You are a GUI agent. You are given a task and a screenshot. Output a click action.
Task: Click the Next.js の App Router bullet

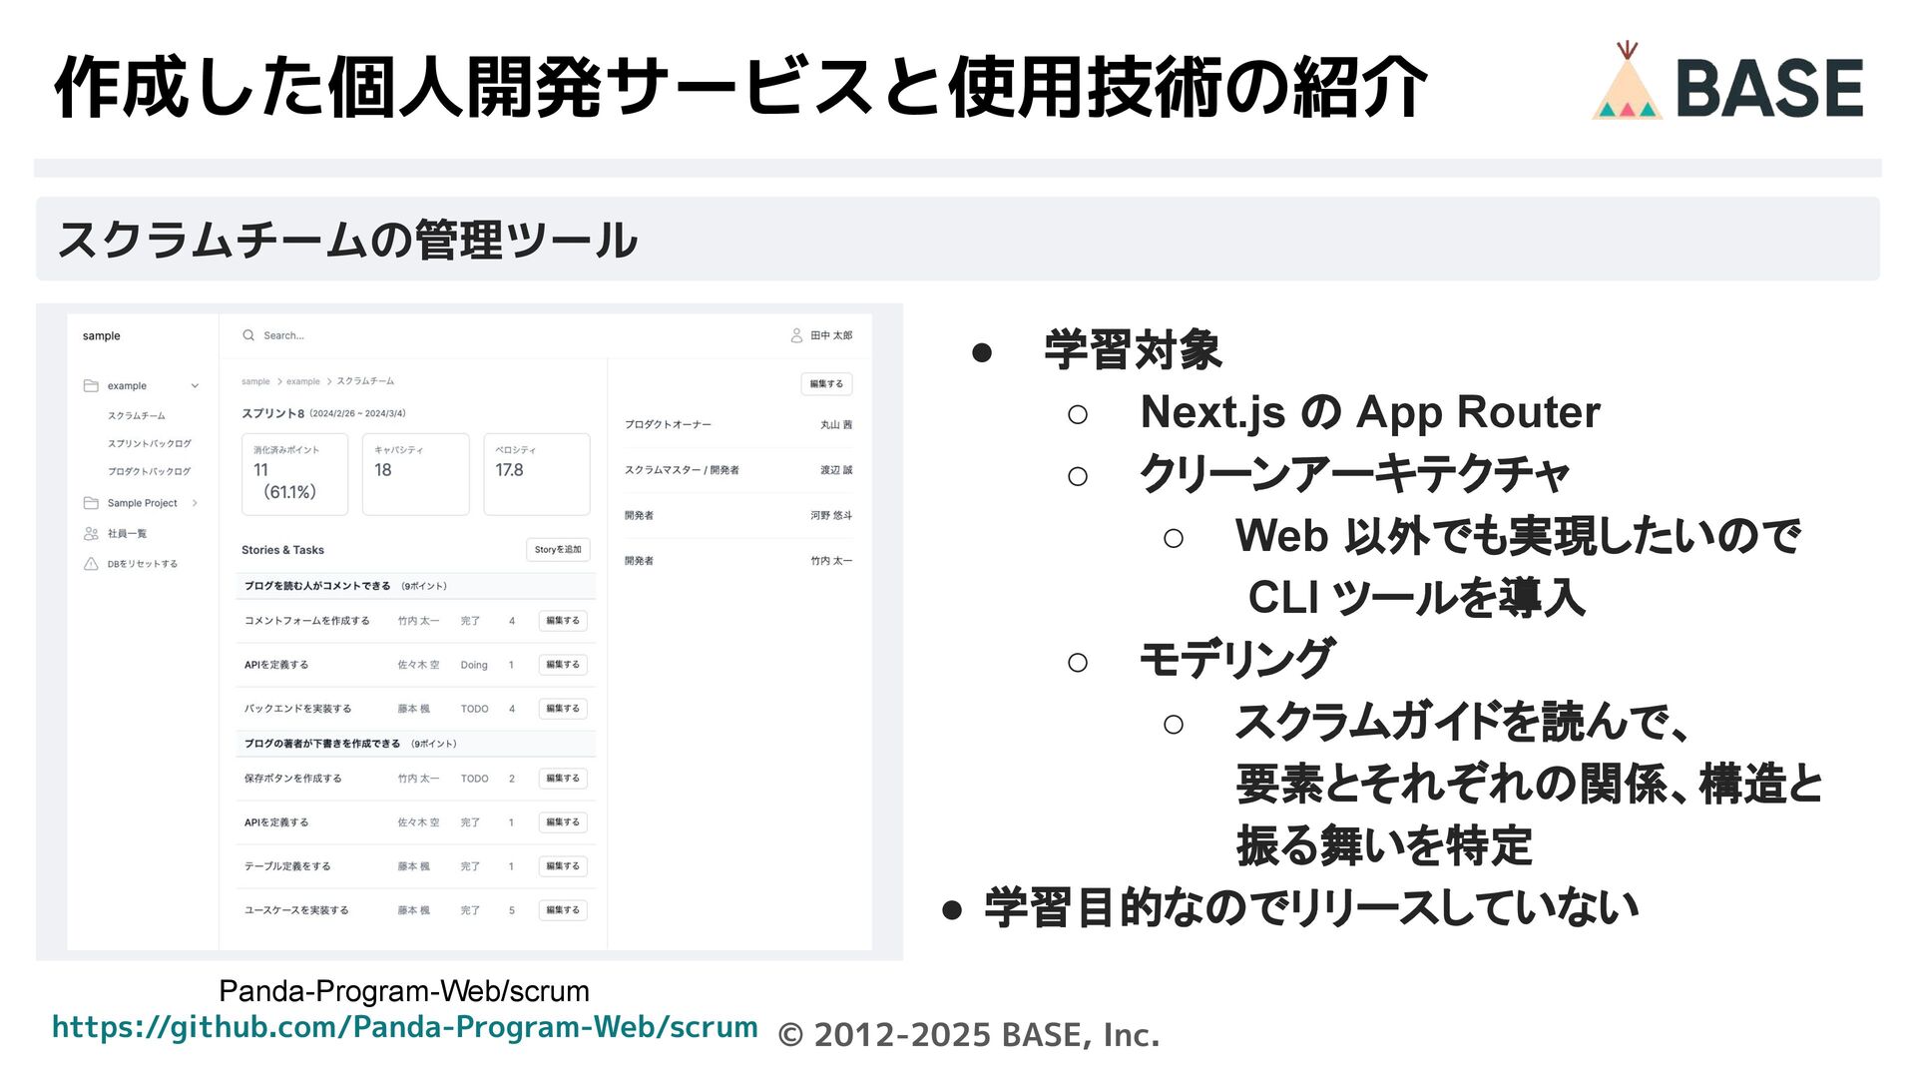click(1370, 412)
